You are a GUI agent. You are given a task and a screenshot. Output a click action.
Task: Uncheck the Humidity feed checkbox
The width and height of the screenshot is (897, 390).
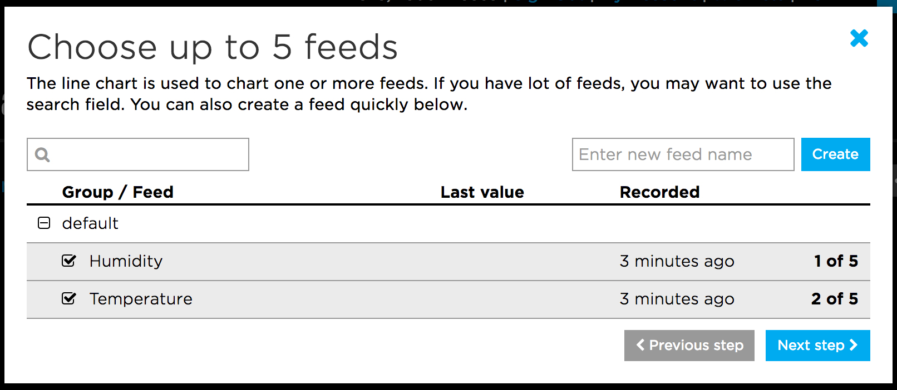point(69,261)
